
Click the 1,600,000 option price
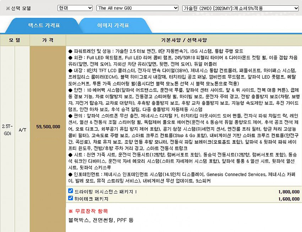tap(289, 199)
